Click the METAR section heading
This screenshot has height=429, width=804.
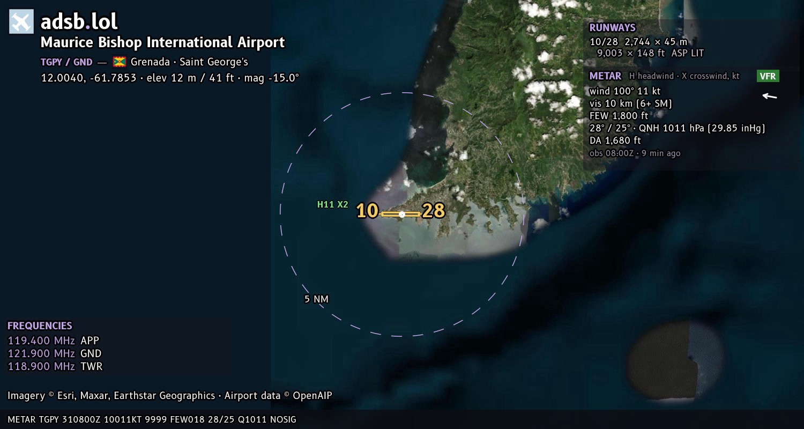coord(605,76)
